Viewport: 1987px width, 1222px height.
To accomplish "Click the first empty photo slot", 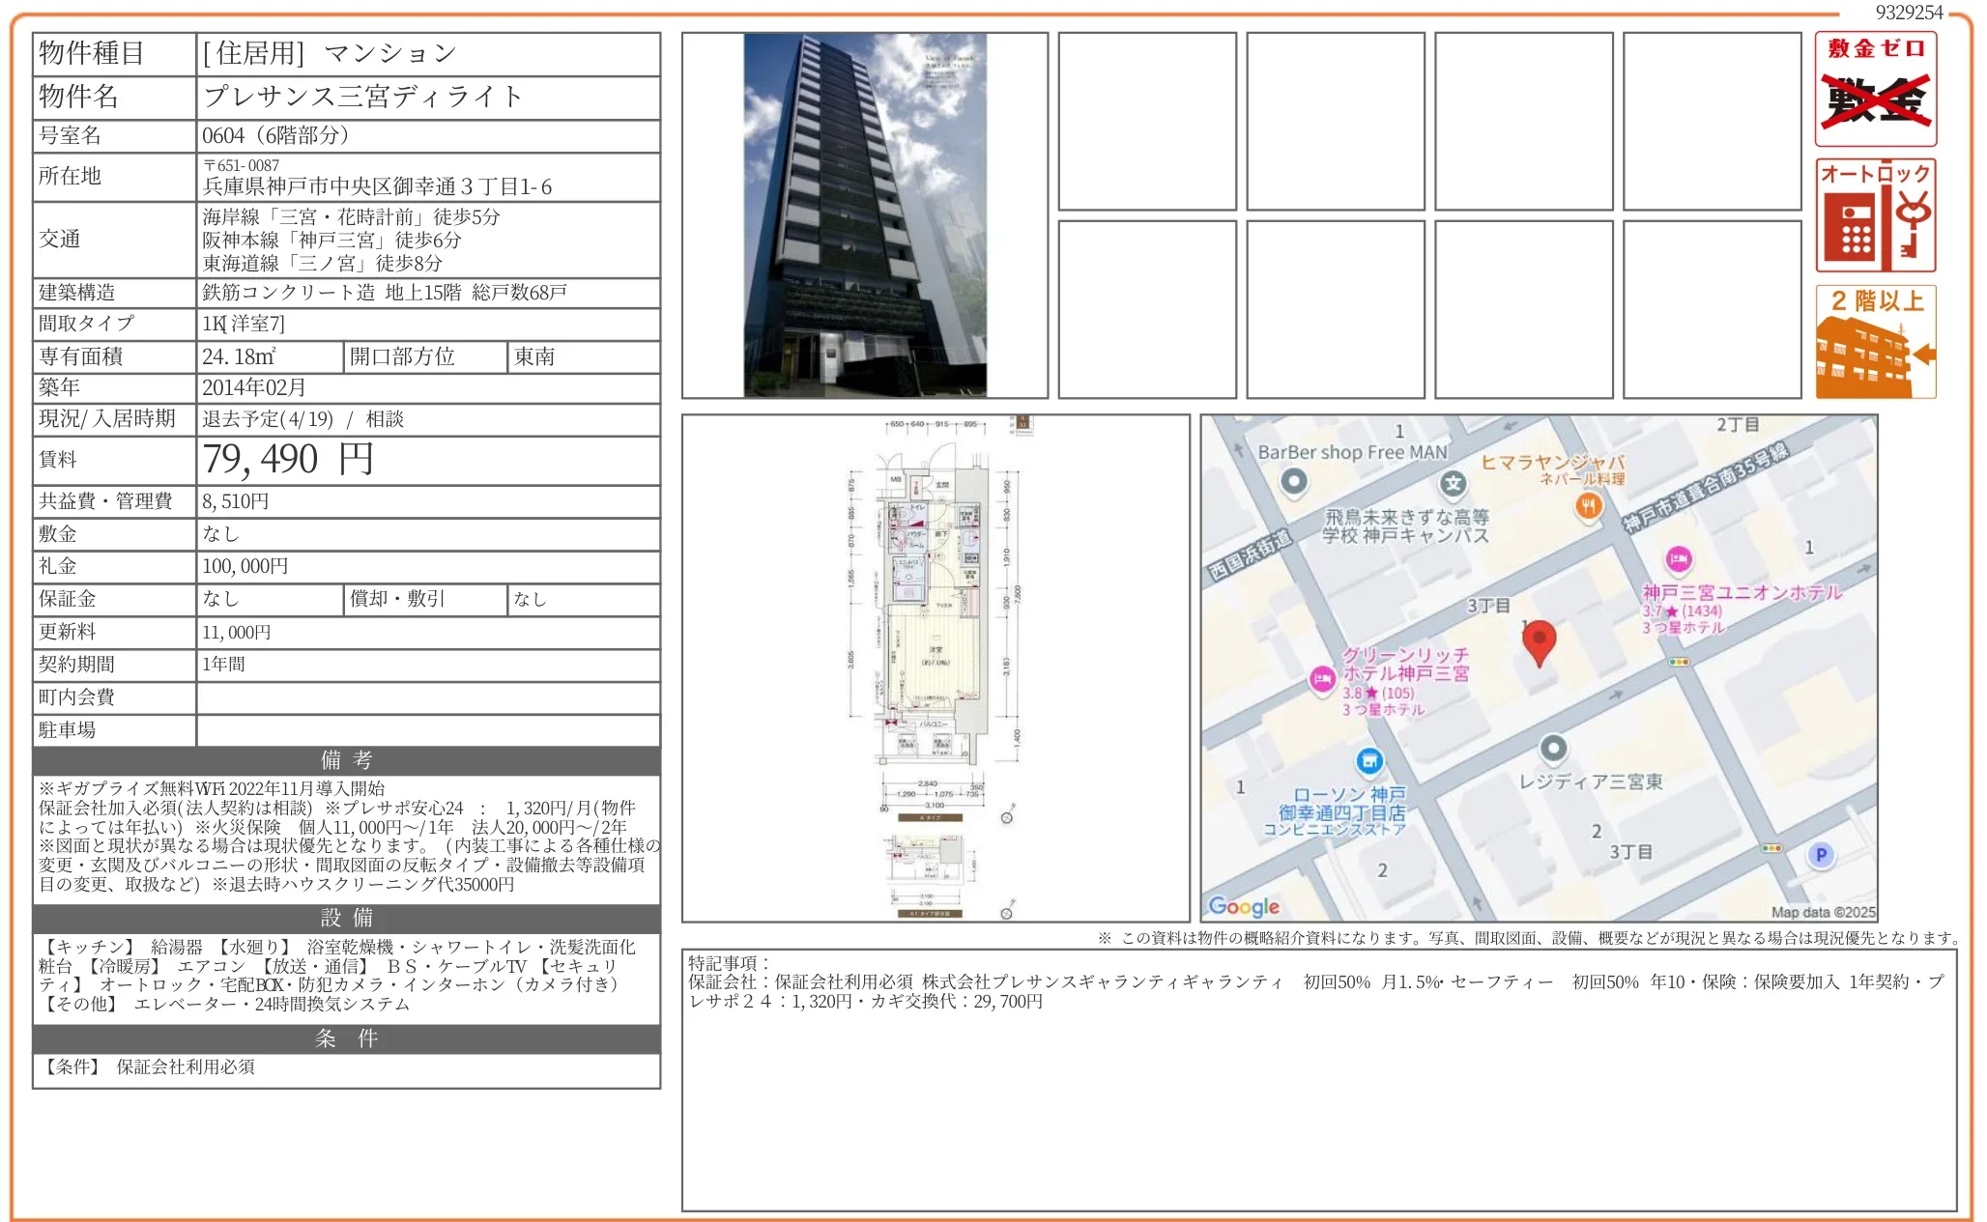I will coord(1146,121).
